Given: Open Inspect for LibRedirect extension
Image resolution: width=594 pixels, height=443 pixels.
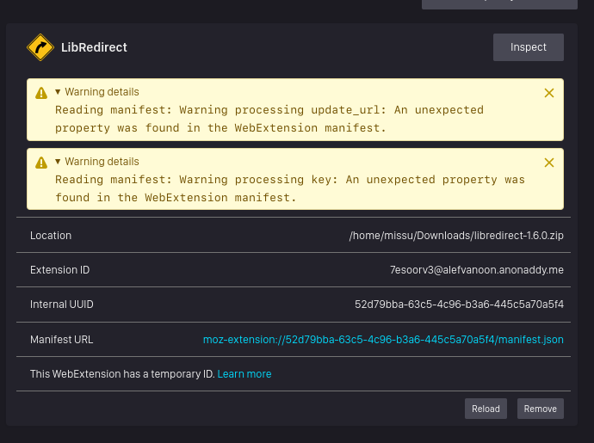Looking at the screenshot, I should (x=528, y=47).
